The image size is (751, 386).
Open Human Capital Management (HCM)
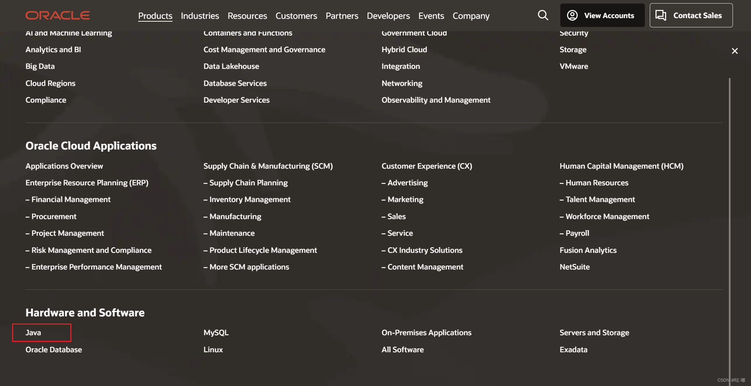click(621, 166)
